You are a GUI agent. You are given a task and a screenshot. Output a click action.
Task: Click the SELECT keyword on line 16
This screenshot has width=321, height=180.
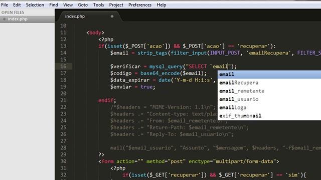[198, 66]
